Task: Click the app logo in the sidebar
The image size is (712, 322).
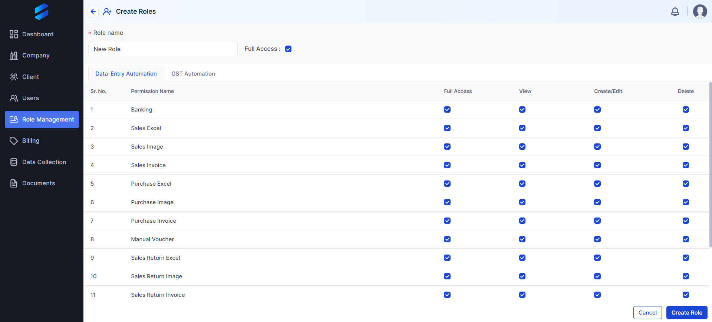Action: (x=42, y=11)
